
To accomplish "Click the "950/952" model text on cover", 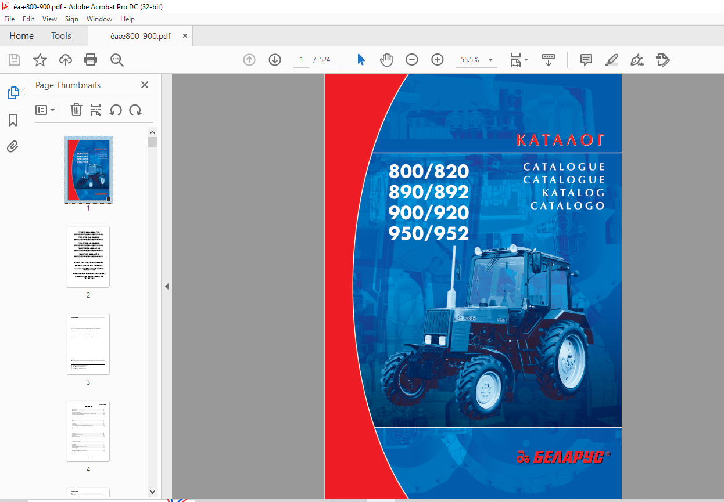I will [428, 233].
